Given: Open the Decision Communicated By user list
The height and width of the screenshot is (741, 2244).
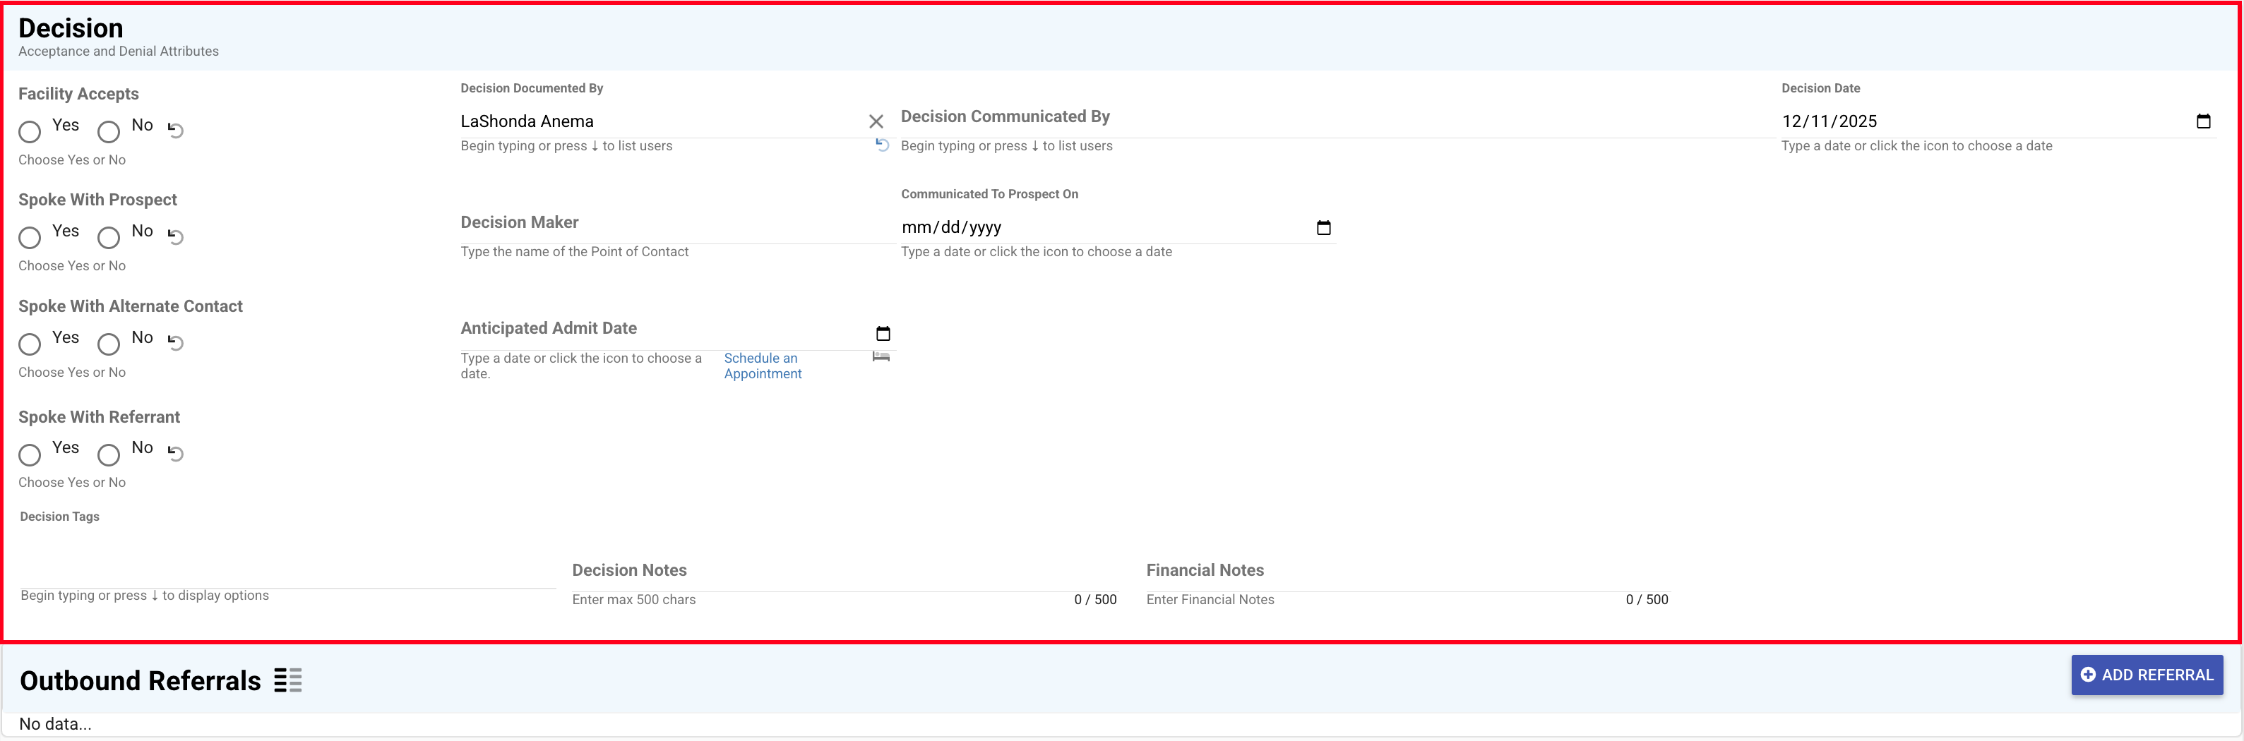Looking at the screenshot, I should pos(1333,122).
